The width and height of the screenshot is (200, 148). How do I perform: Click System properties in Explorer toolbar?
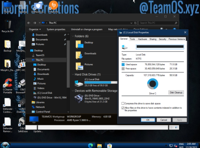coord(56,29)
